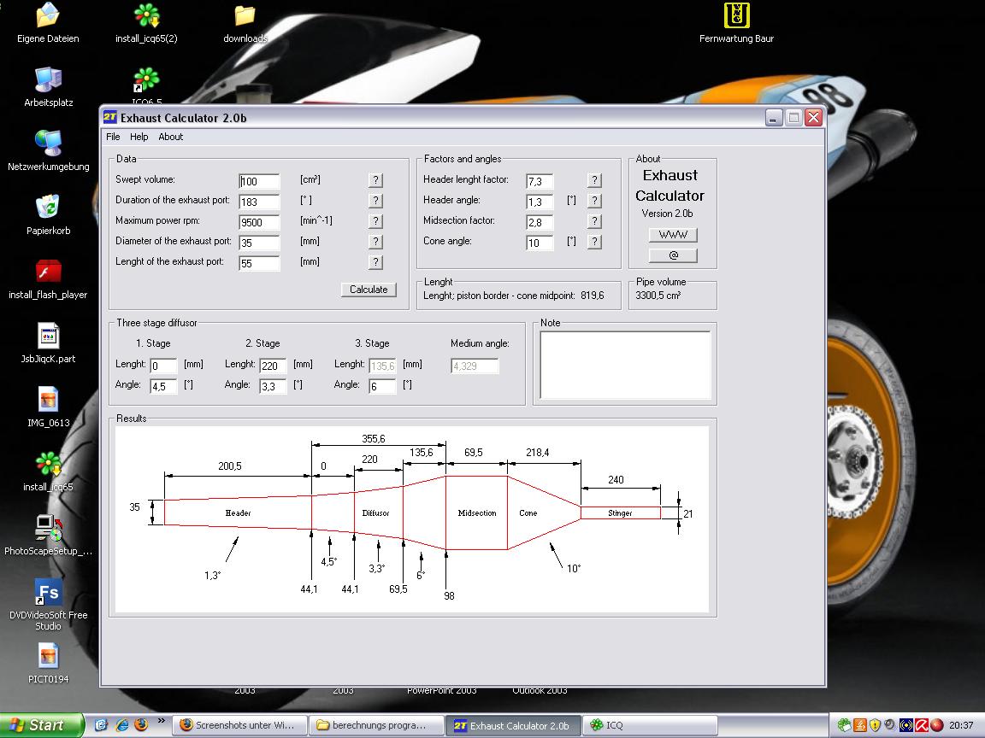Select the Fernwartung Baur desktop icon
The height and width of the screenshot is (738, 985).
pos(736,17)
